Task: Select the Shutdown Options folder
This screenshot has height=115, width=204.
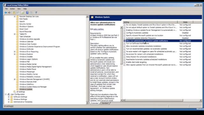Action: pos(26,27)
